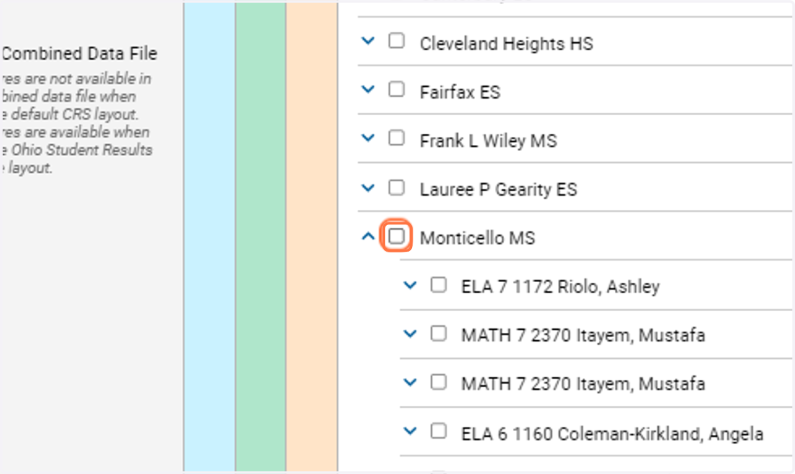Select the ELA 6 1160 Coleman-Kirkland checkbox
Viewport: 795px width, 474px height.
[439, 431]
